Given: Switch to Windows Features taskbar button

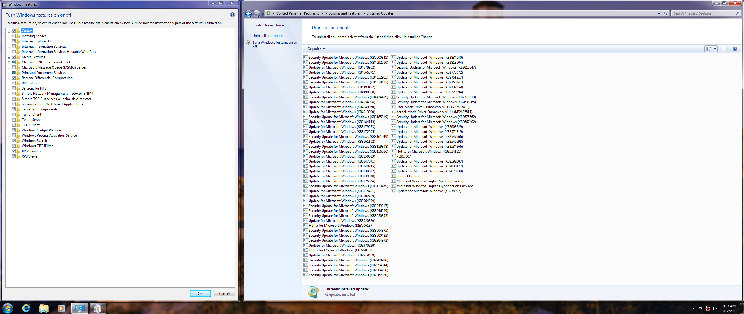Looking at the screenshot, I should tap(98, 308).
